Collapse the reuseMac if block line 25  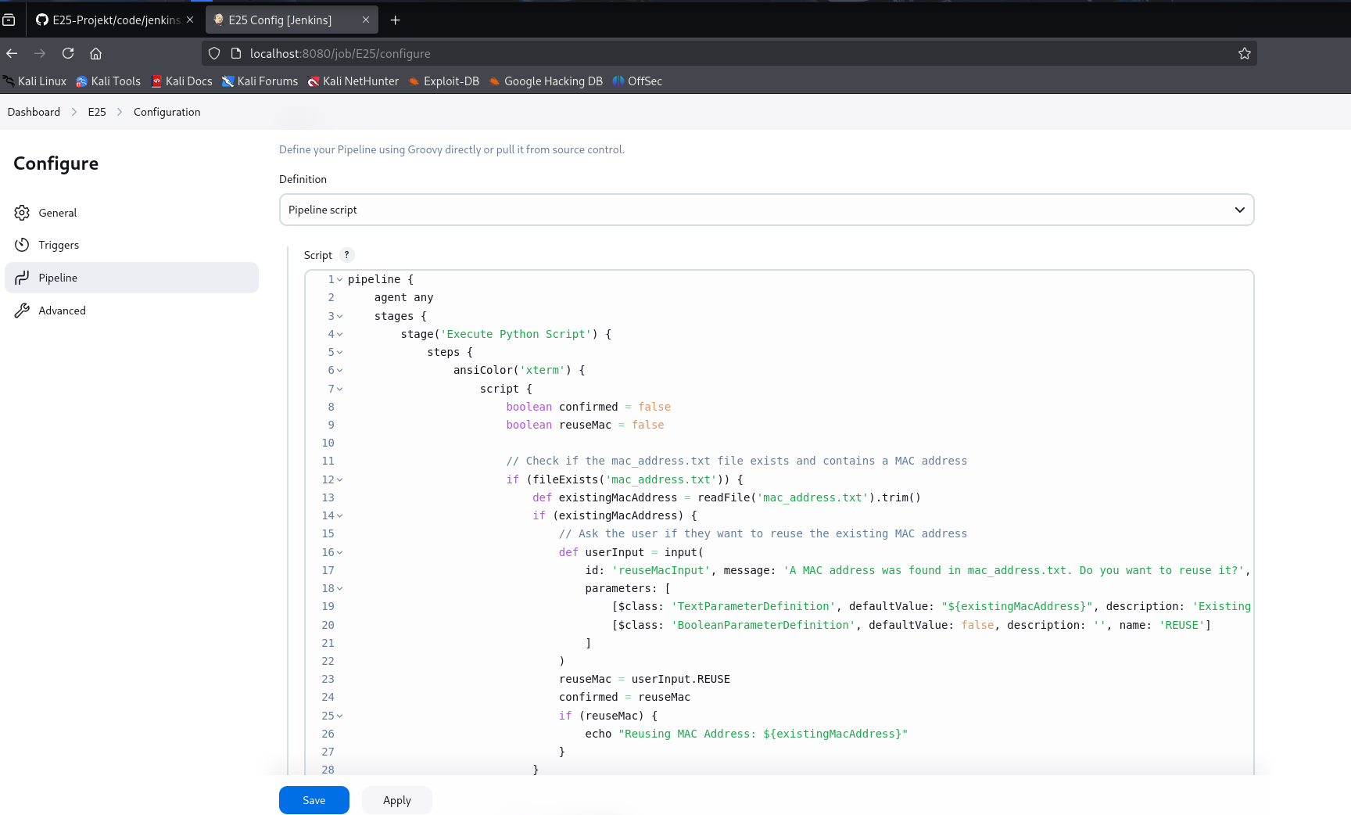339,716
